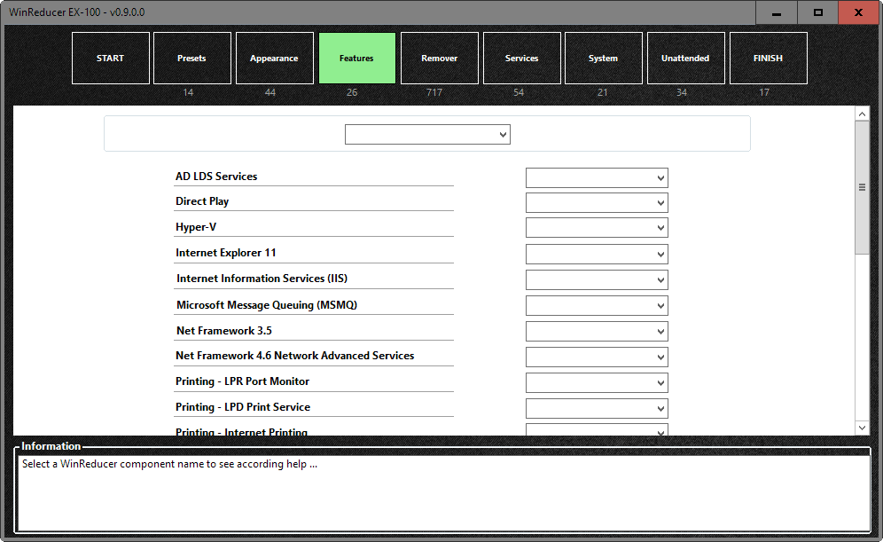Click the scrollbar up arrow
This screenshot has height=542, width=883.
click(862, 114)
